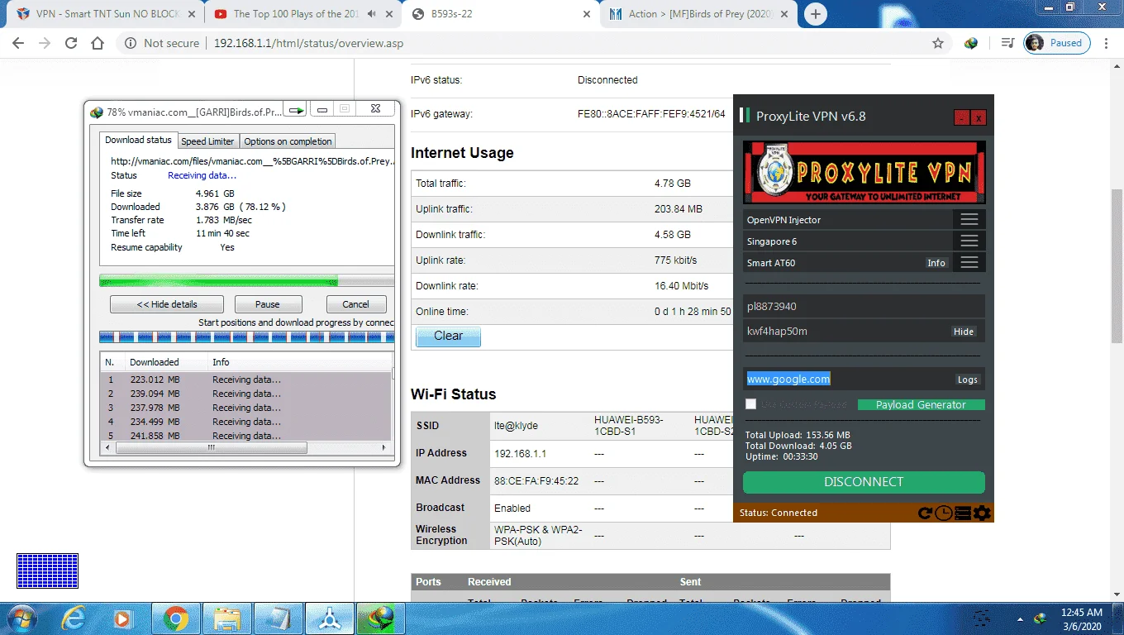Image resolution: width=1124 pixels, height=635 pixels.
Task: Open the OpenVPN Injector hamburger menu
Action: 969,220
